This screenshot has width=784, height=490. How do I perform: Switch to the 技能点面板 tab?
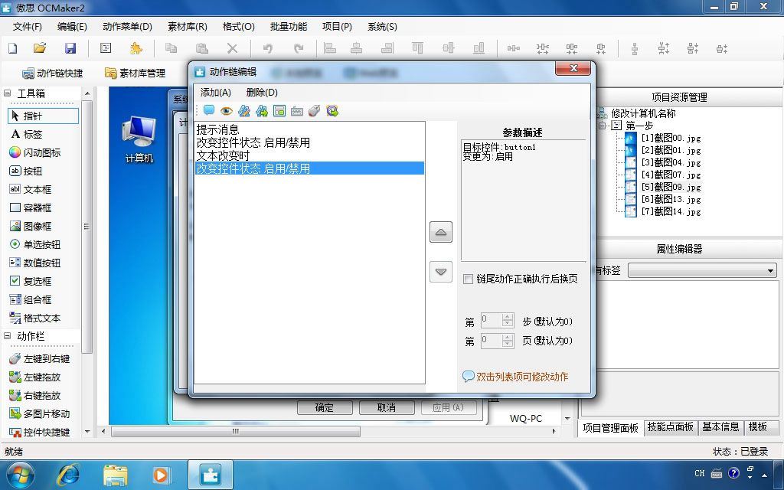pyautogui.click(x=670, y=426)
